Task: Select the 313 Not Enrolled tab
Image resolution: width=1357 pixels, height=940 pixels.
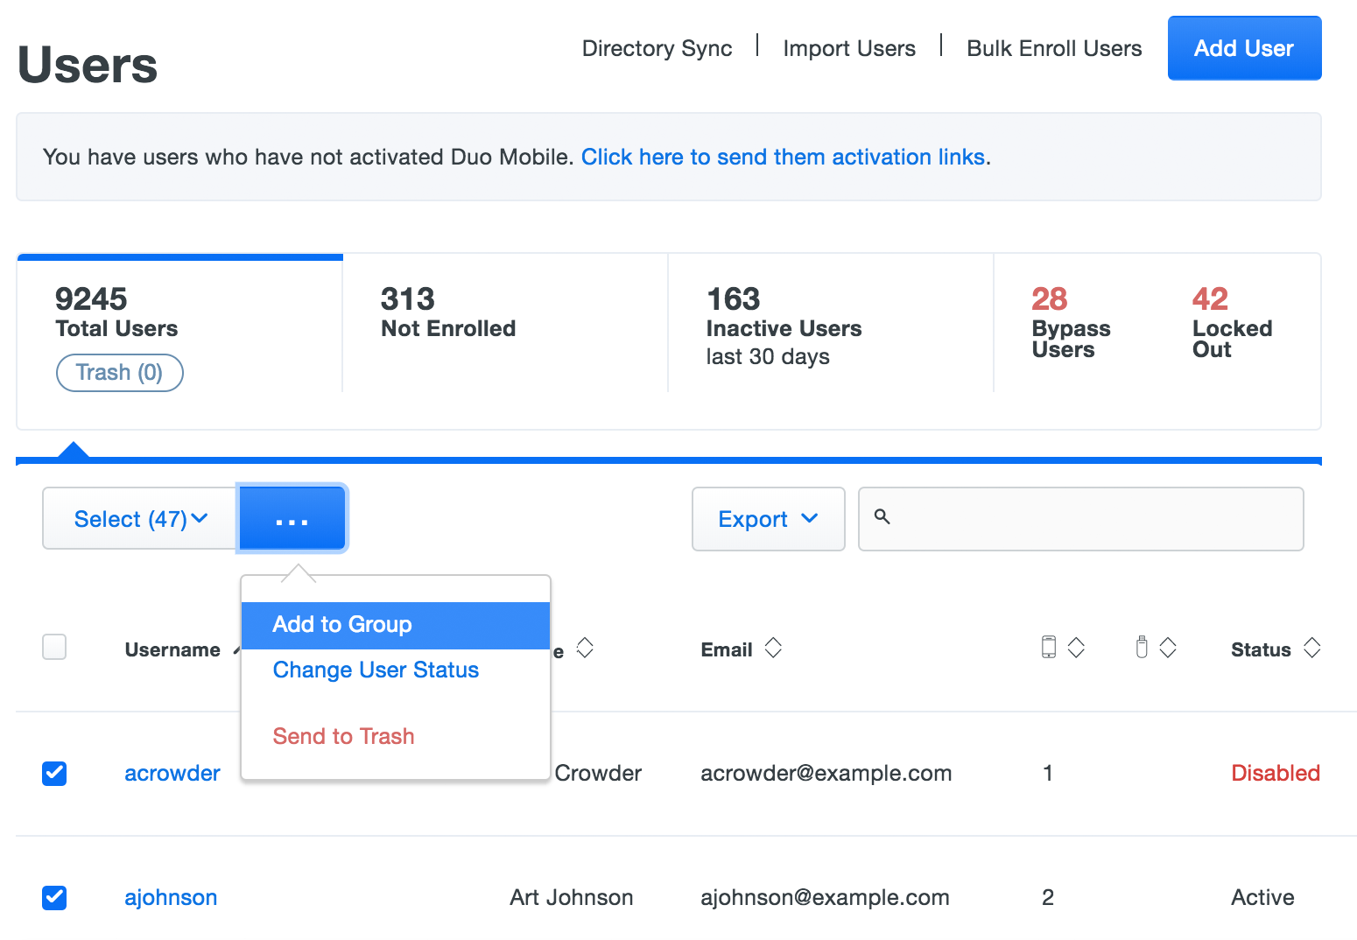Action: pos(505,324)
